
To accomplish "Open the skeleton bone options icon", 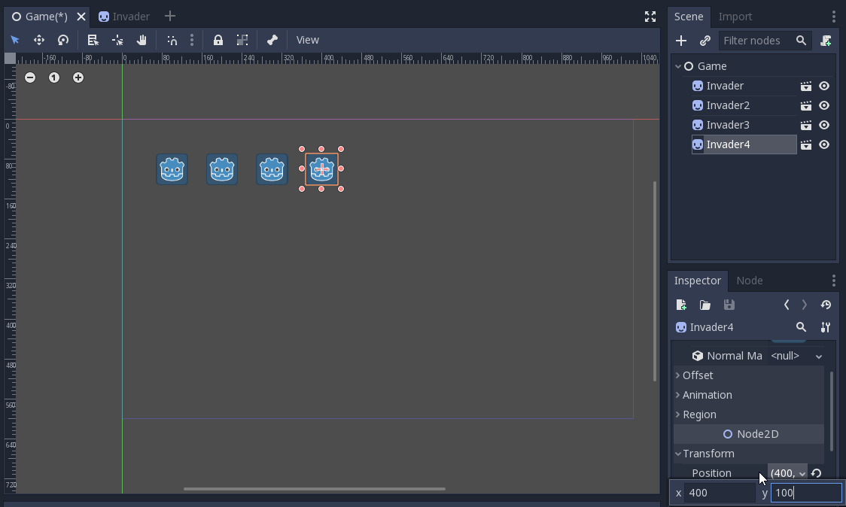I will pos(272,40).
